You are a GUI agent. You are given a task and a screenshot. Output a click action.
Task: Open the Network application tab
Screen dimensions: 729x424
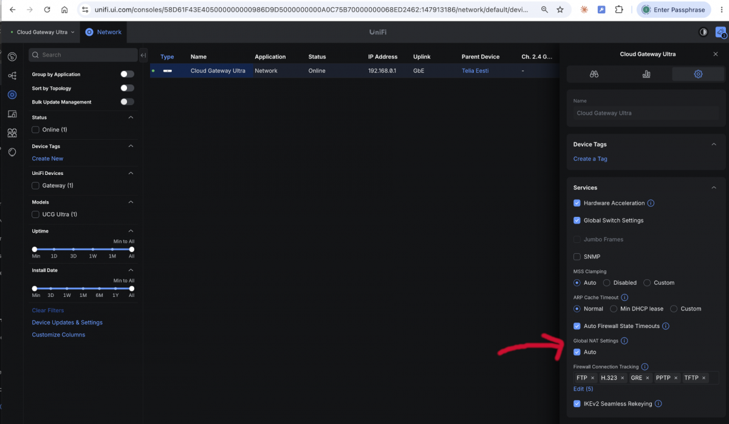104,32
